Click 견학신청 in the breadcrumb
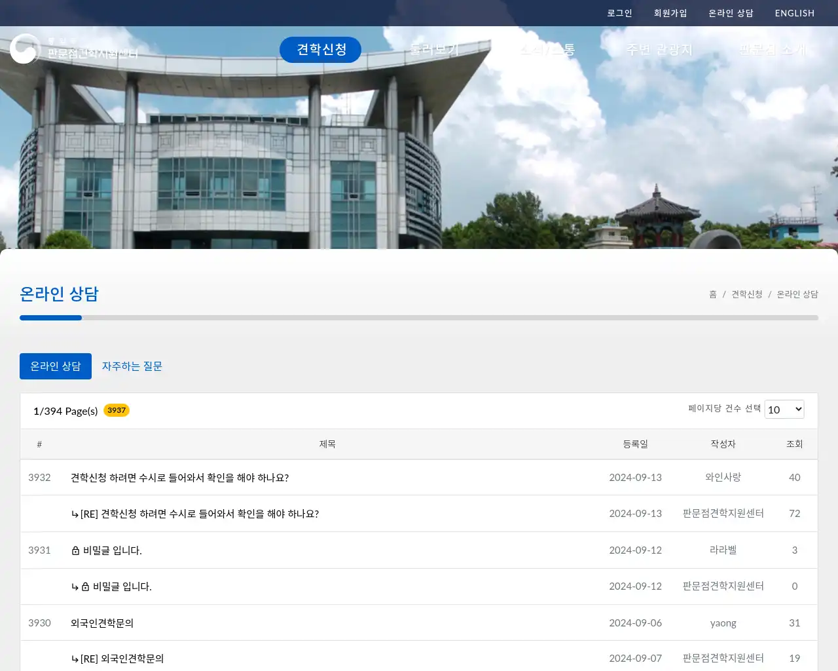Screen dimensions: 838x671 pyautogui.click(x=747, y=294)
